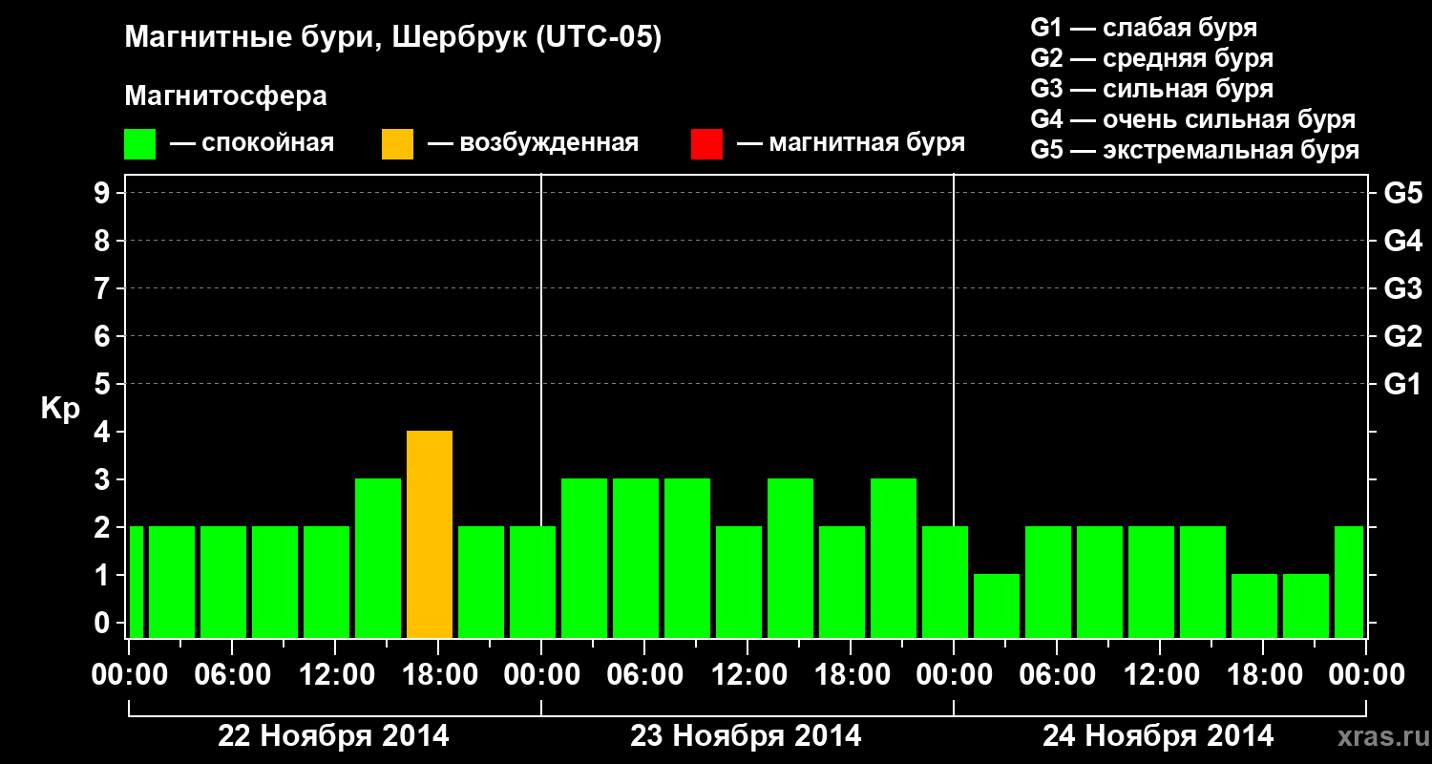This screenshot has height=764, width=1432.
Task: Click the '23 Ноября 2014' date label
Action: click(x=746, y=736)
